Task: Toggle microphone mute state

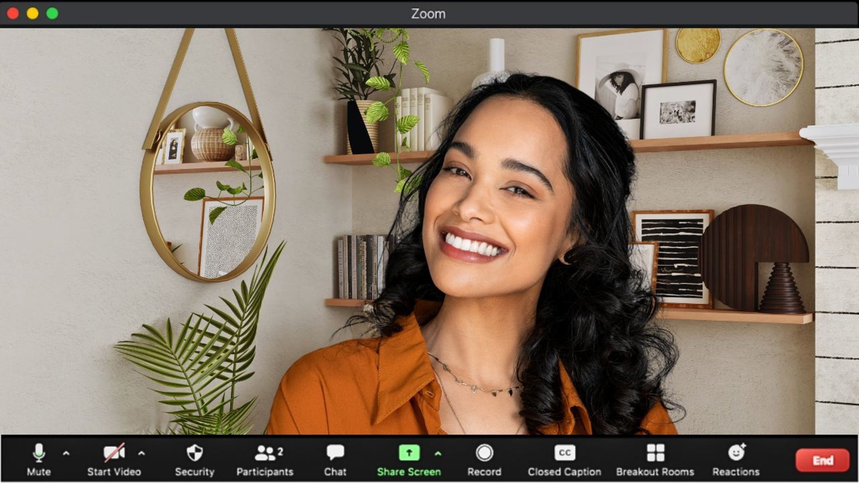Action: (x=39, y=452)
